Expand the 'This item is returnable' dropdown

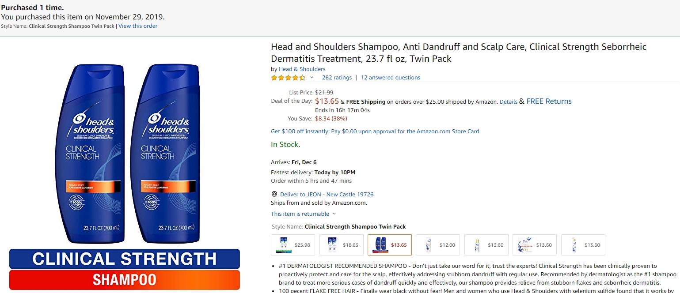[x=304, y=214]
